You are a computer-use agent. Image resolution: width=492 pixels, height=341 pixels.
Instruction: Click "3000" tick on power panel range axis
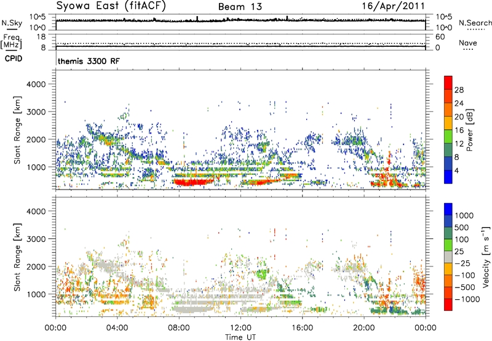click(x=36, y=112)
